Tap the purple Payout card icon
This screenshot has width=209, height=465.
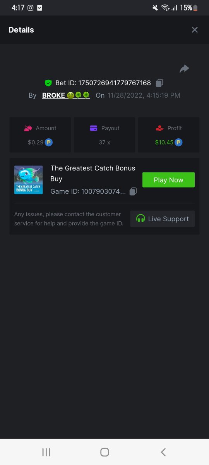[93, 128]
